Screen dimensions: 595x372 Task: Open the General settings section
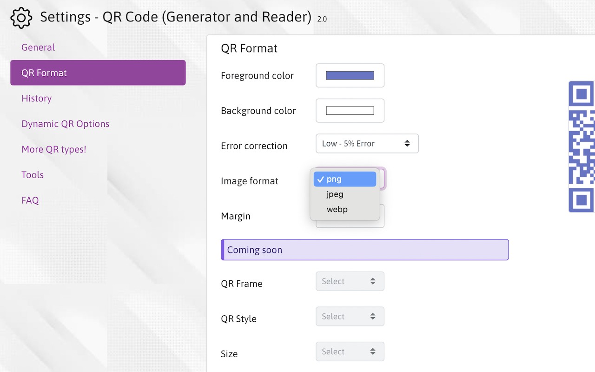(x=38, y=47)
